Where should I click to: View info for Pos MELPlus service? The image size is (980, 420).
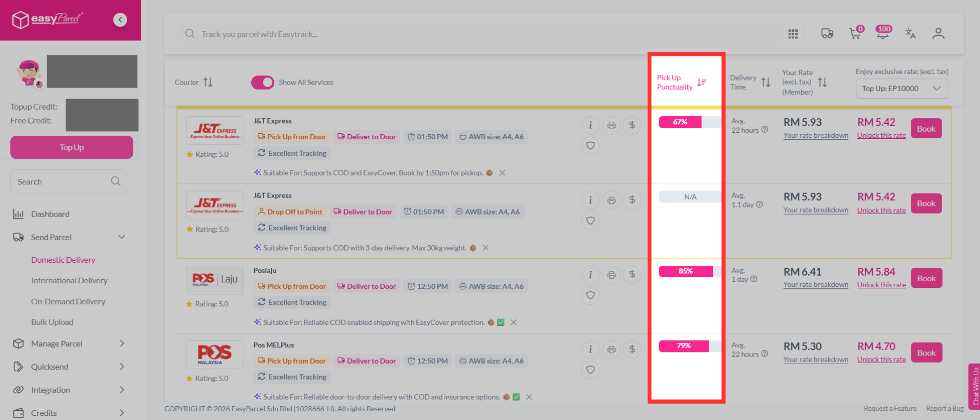coord(590,349)
